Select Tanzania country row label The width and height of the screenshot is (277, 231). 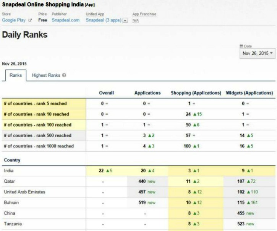13,224
